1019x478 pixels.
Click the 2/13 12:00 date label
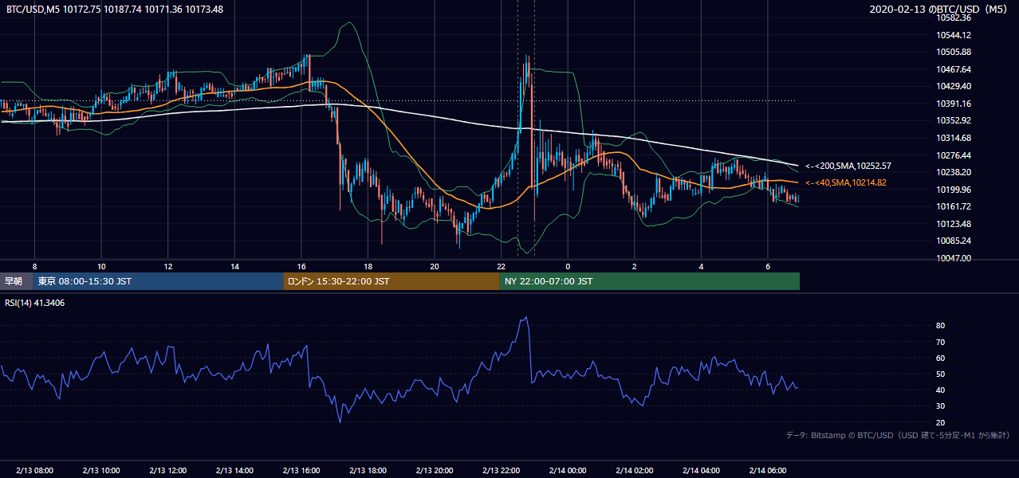167,471
